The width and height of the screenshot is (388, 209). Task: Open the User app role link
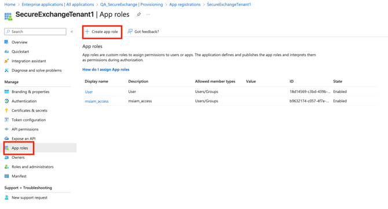89,92
